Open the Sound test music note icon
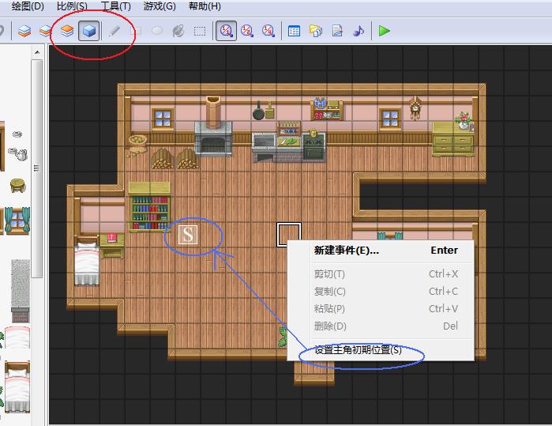 (x=359, y=31)
